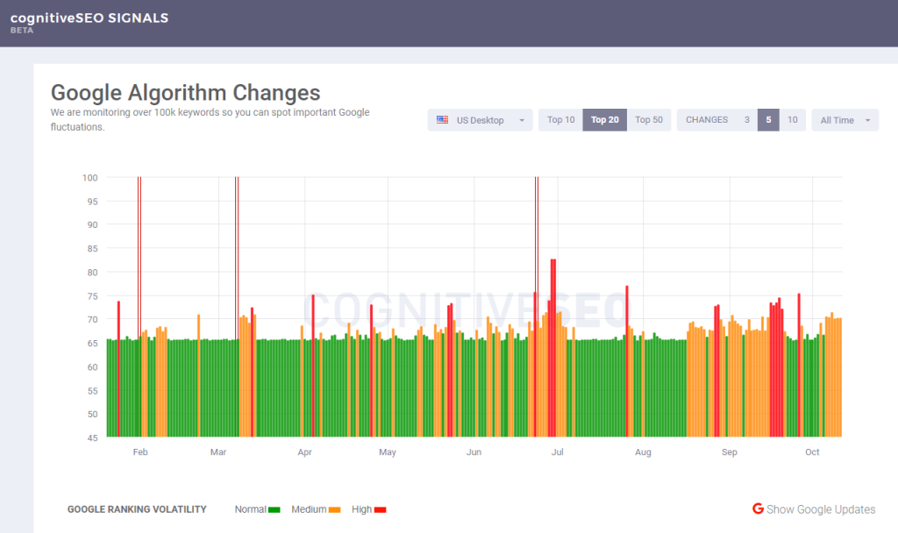Click the red bar just before Oct
The height and width of the screenshot is (533, 898).
click(799, 366)
